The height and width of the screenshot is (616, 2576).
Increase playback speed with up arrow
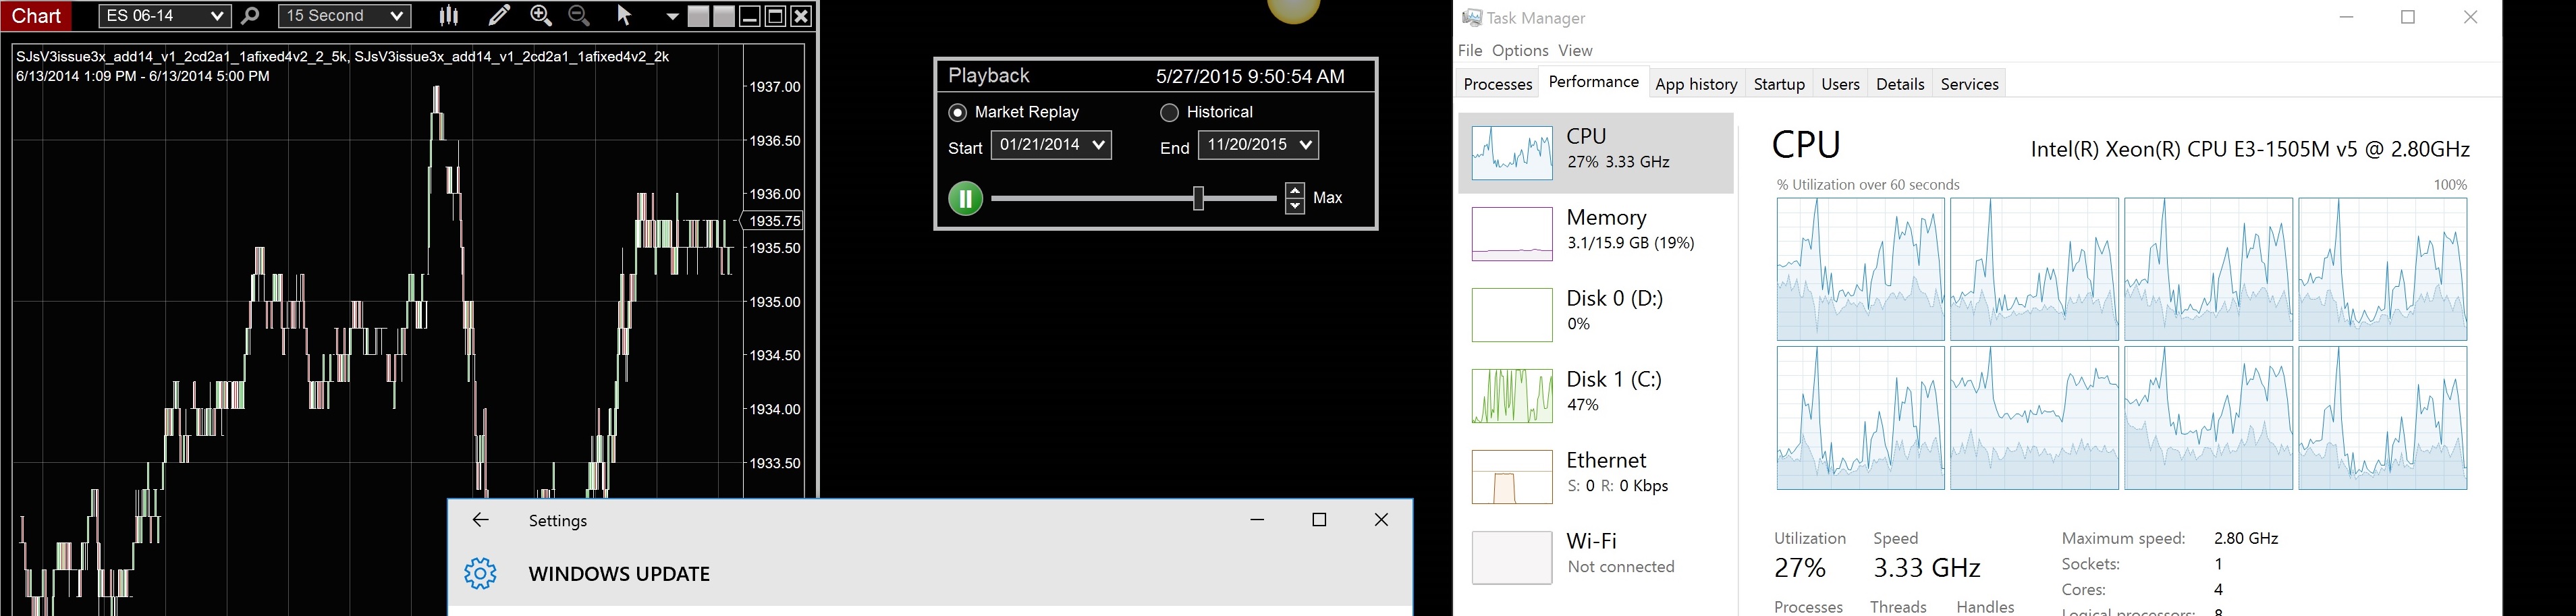(x=1295, y=190)
